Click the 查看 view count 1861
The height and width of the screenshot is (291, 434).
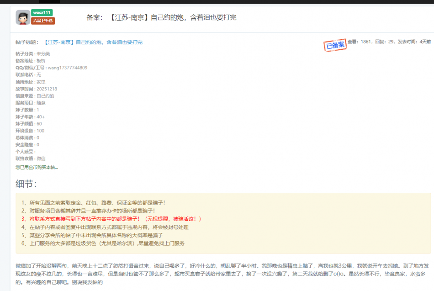tap(360, 42)
